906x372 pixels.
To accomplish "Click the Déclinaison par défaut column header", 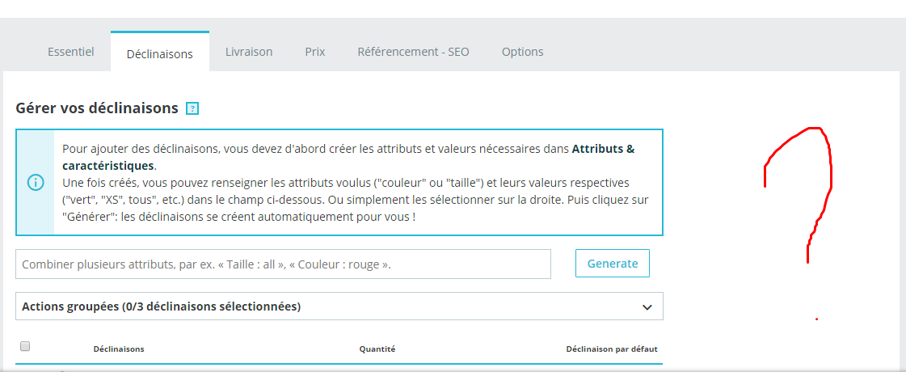I will coord(611,349).
